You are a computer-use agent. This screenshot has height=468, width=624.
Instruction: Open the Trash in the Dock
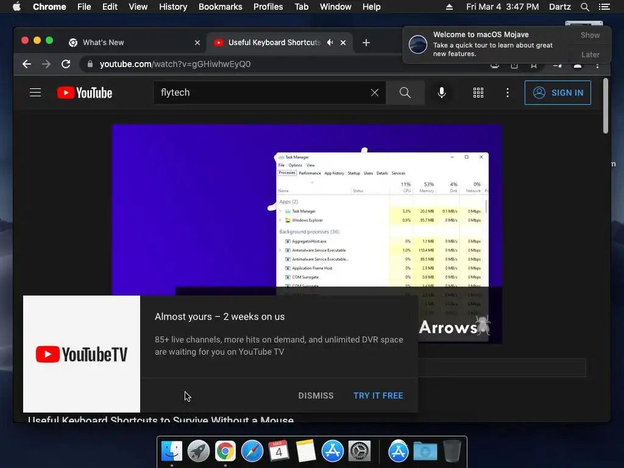coord(452,451)
